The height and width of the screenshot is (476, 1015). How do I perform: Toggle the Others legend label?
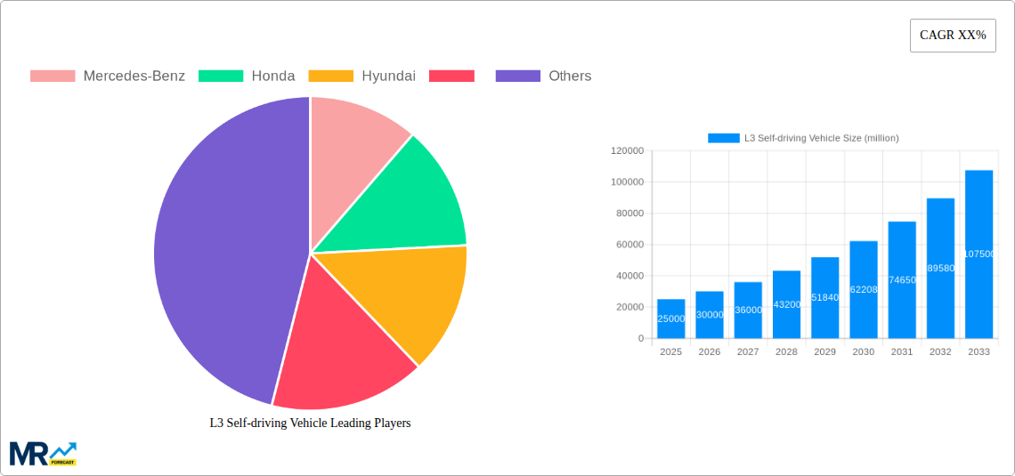pos(571,77)
